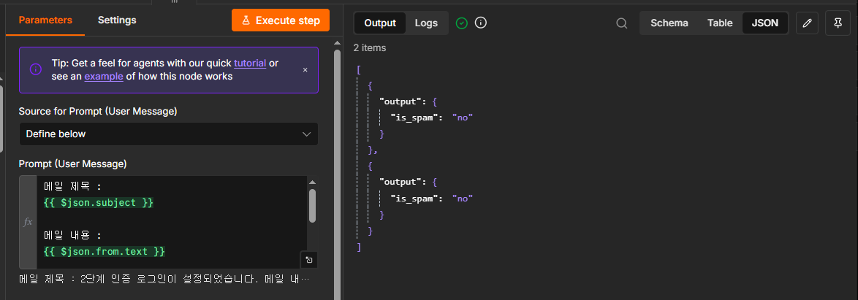Open the Source for Prompt dropdown

169,134
